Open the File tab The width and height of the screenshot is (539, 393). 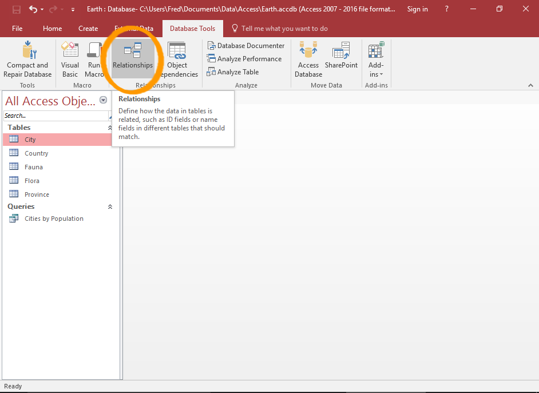(x=17, y=29)
